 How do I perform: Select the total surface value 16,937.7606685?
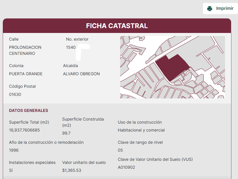[x=24, y=130]
